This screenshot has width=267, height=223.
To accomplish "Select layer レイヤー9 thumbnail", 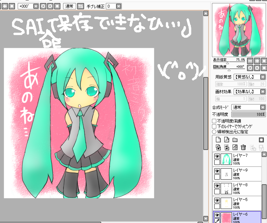I will [x=226, y=174].
